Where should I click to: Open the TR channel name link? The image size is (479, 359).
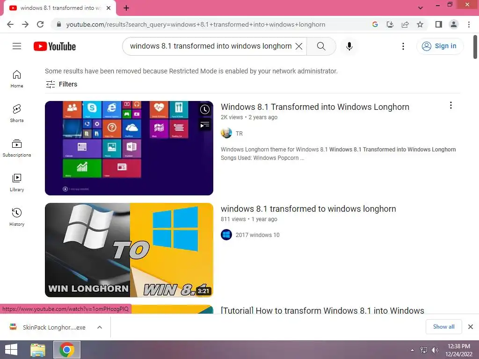pyautogui.click(x=239, y=133)
